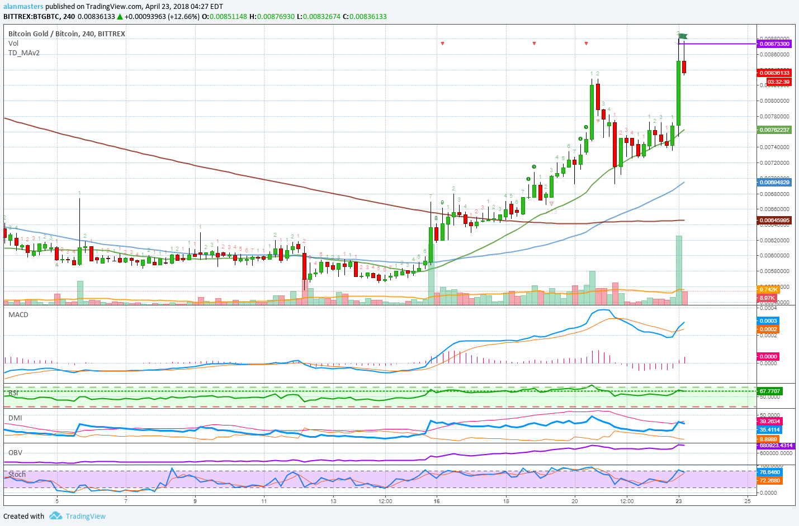Click the DMI pane label
799x526 pixels.
(15, 418)
